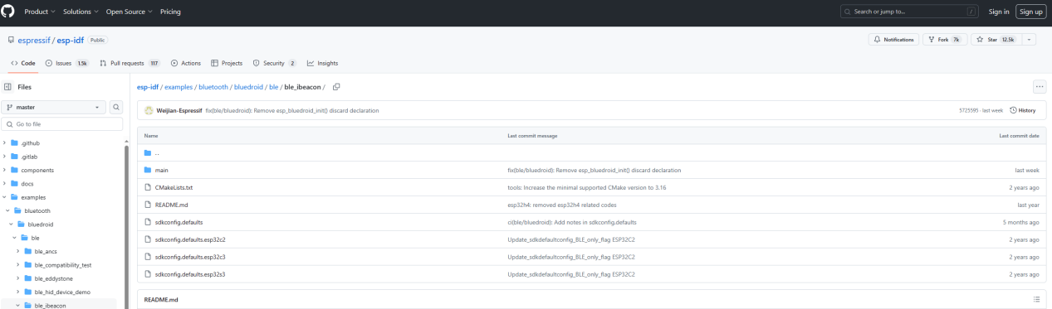Open the bluedroid breadcrumb link
1052x309 pixels.
247,87
